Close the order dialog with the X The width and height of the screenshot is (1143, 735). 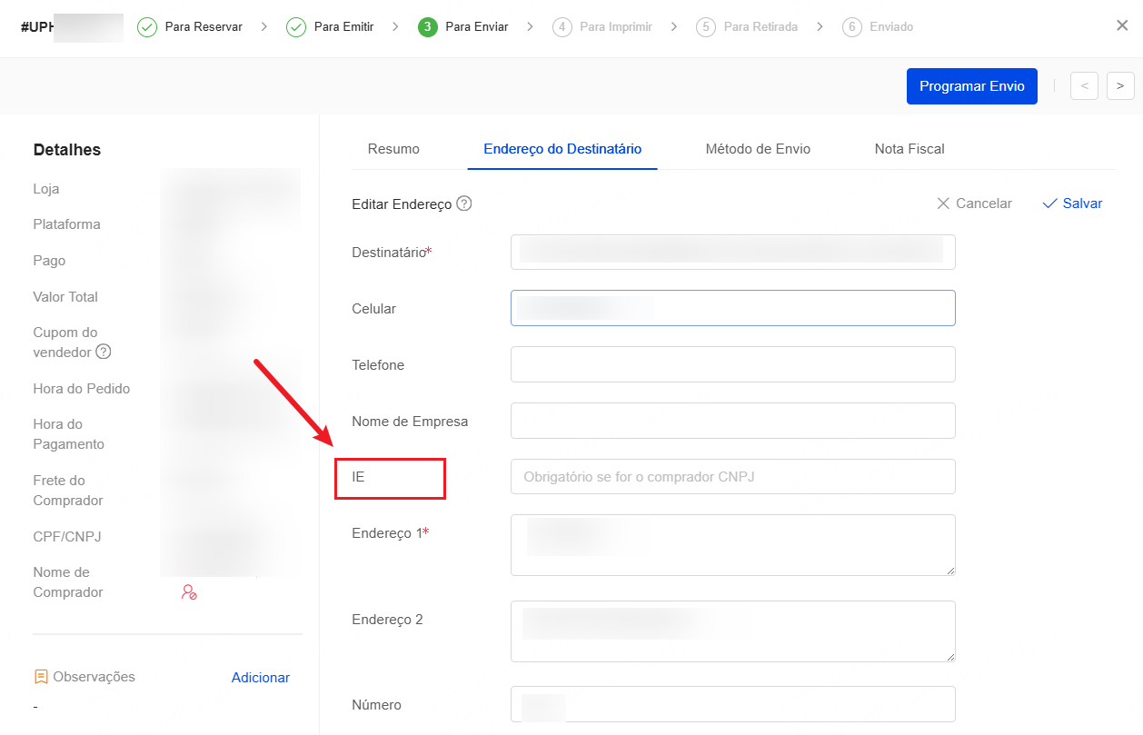tap(1122, 25)
